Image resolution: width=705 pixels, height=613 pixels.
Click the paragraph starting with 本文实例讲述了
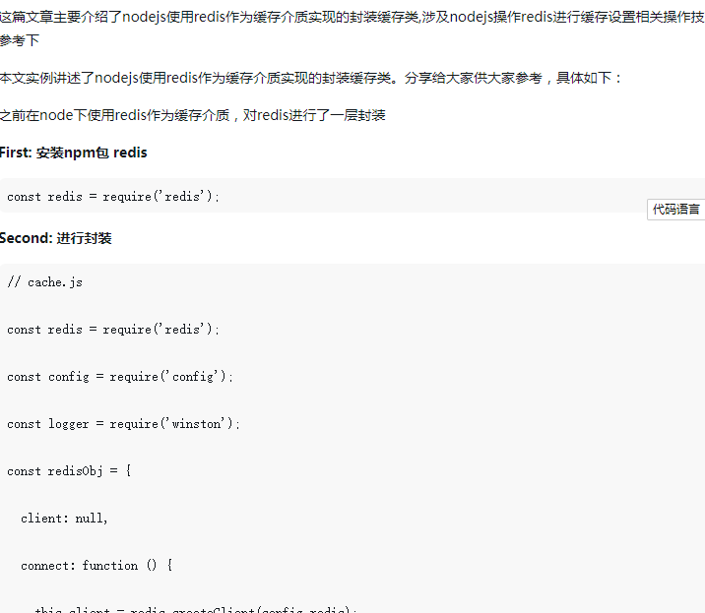311,78
